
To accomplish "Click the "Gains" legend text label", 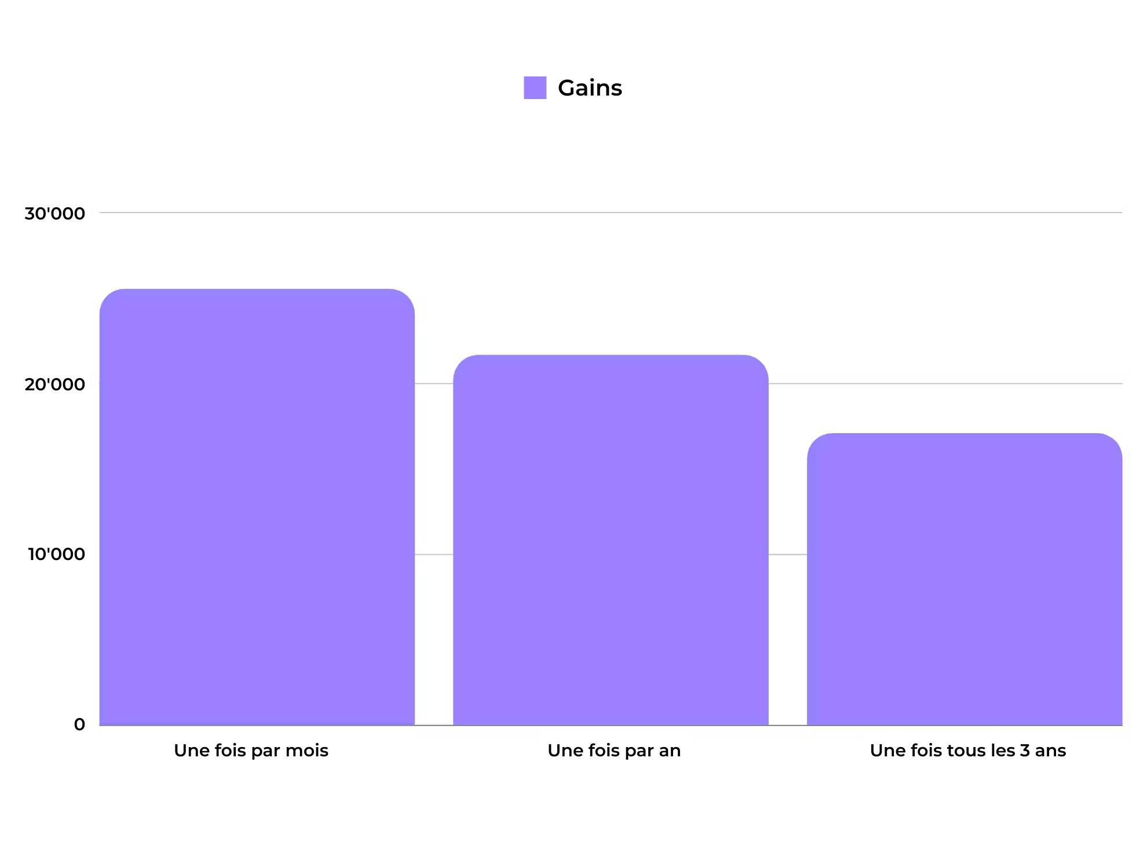I will click(589, 88).
